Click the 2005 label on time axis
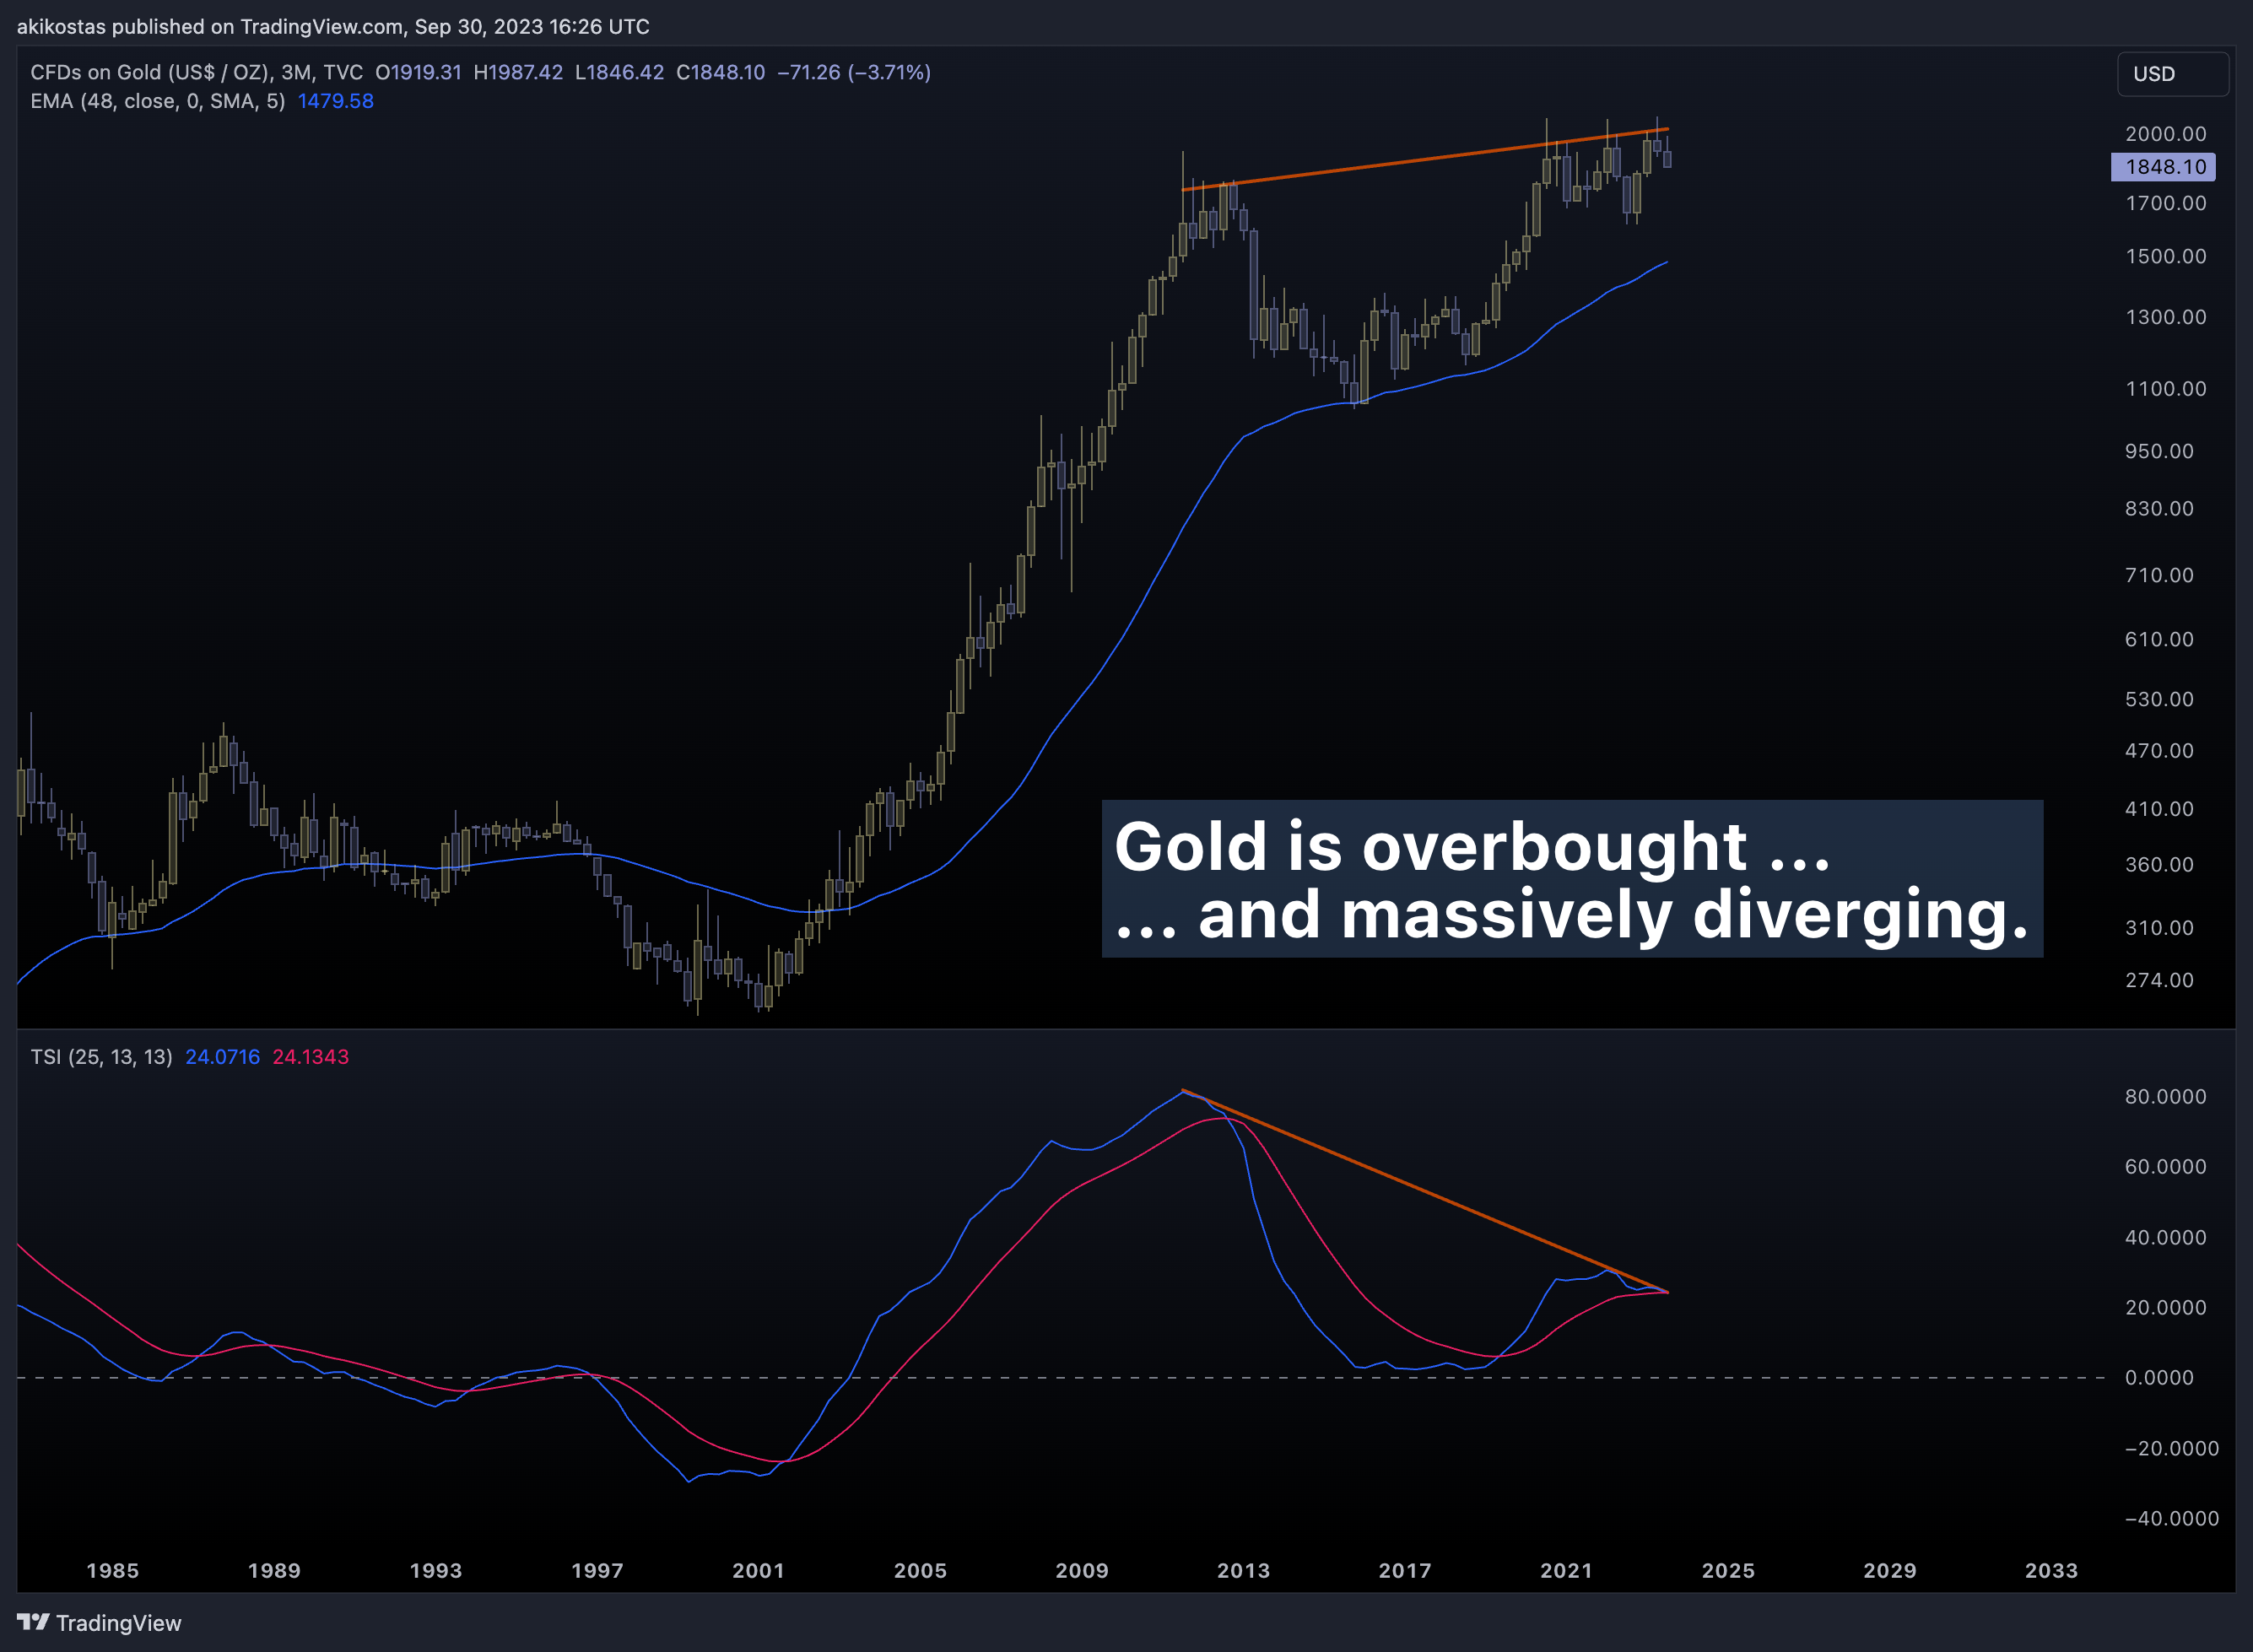This screenshot has width=2253, height=1652. (920, 1571)
